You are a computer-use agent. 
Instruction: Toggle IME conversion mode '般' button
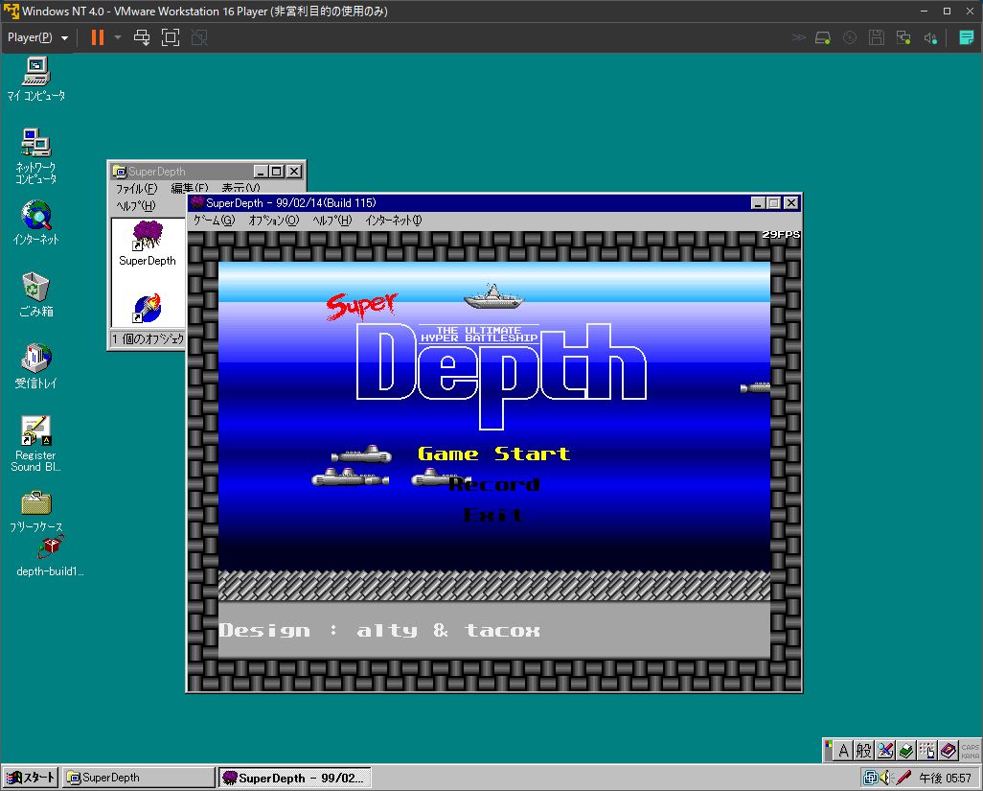(864, 750)
